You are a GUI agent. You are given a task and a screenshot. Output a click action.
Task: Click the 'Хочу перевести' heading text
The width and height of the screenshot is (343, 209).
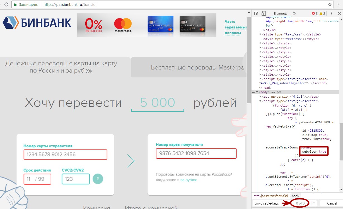[73, 103]
